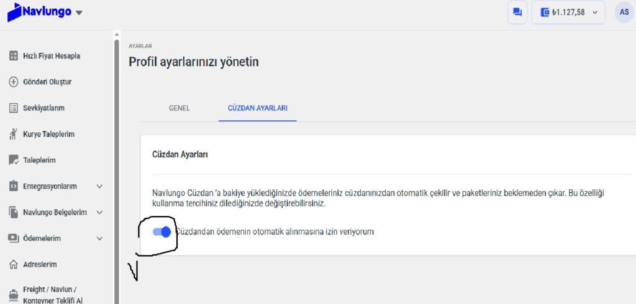Click the Hızlı Fiyat Hesapla calculator icon

14,56
